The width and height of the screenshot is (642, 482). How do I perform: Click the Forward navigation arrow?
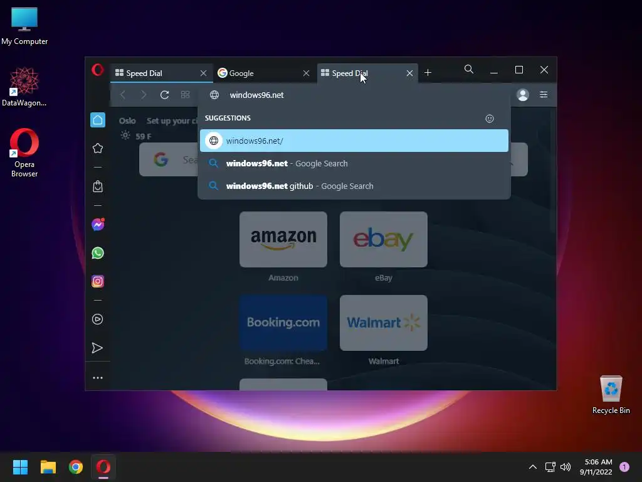coord(144,95)
